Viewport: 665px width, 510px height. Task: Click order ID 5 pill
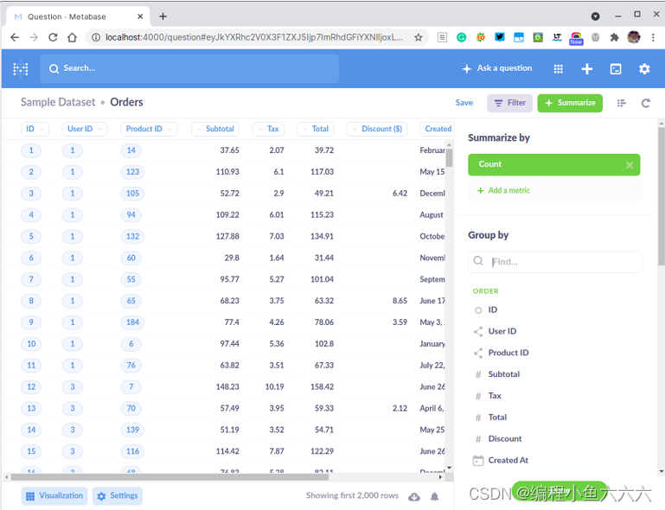tap(31, 237)
